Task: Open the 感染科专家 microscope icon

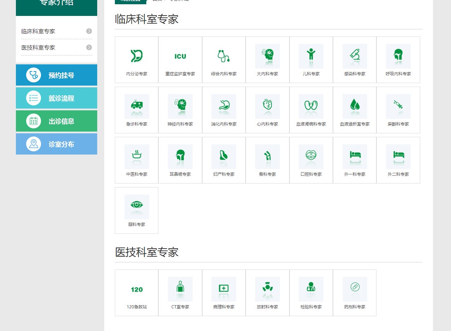Action: tap(355, 56)
